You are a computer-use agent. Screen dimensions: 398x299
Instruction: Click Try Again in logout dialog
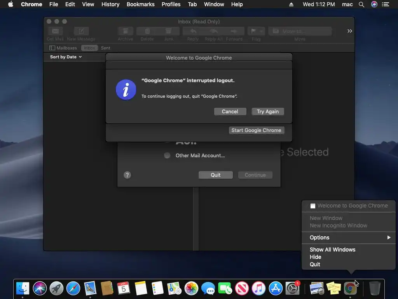pyautogui.click(x=267, y=111)
